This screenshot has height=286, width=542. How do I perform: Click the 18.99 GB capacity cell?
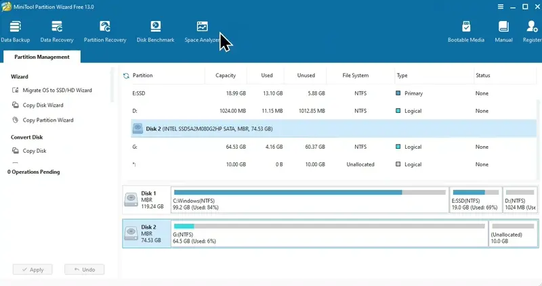(236, 93)
